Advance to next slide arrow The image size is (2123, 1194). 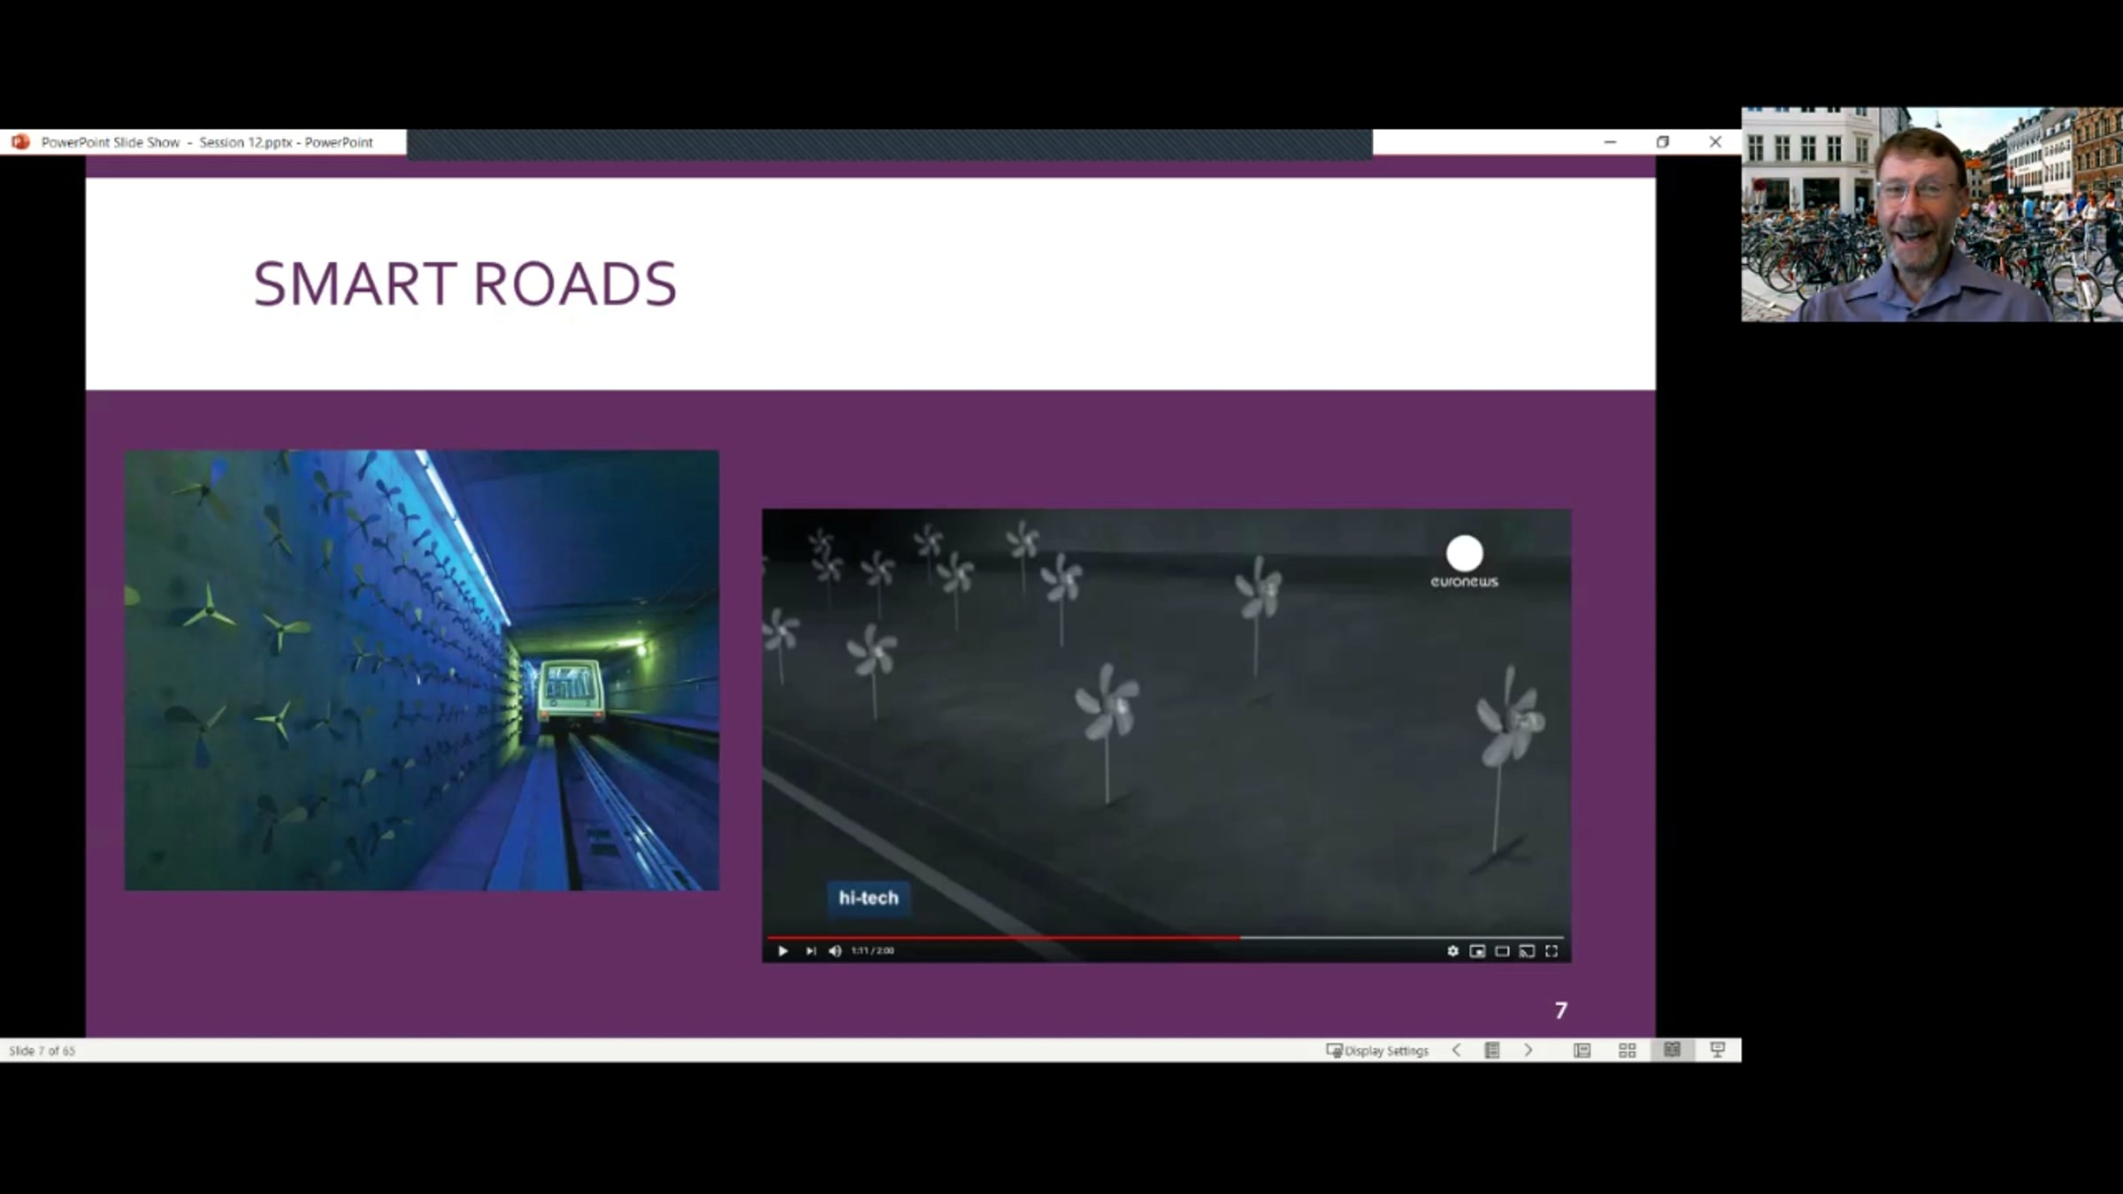coord(1529,1051)
